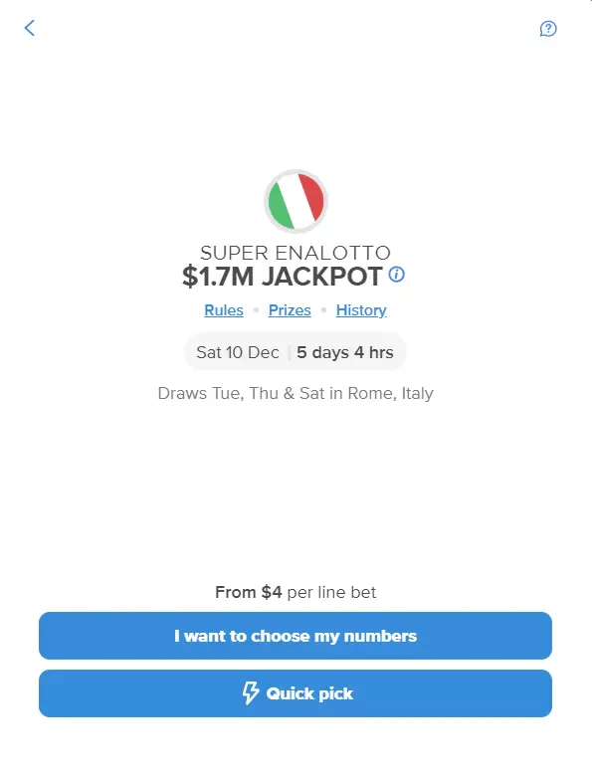592x778 pixels.
Task: Click the From $4 per line bet text
Action: coord(296,592)
